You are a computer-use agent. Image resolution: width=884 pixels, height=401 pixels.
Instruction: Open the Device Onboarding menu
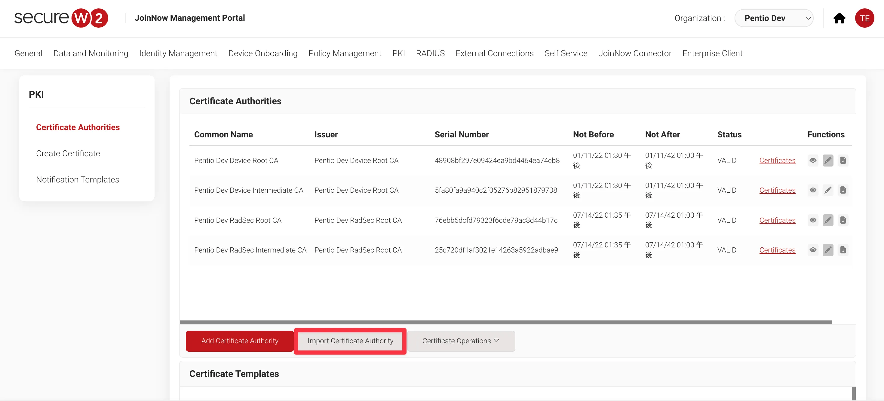click(x=263, y=54)
